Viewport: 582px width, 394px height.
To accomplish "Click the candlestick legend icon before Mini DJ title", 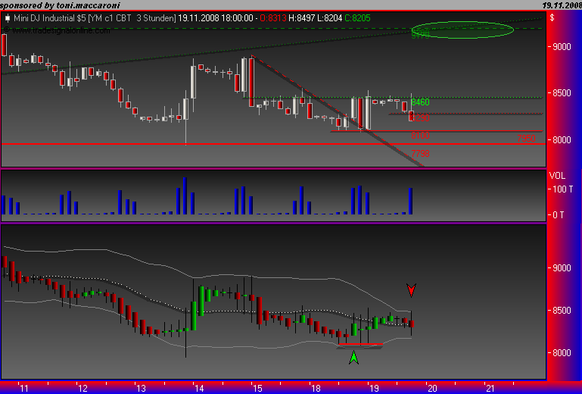I will [x=7, y=18].
